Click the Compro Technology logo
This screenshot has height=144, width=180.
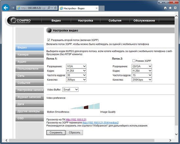tap(21, 20)
